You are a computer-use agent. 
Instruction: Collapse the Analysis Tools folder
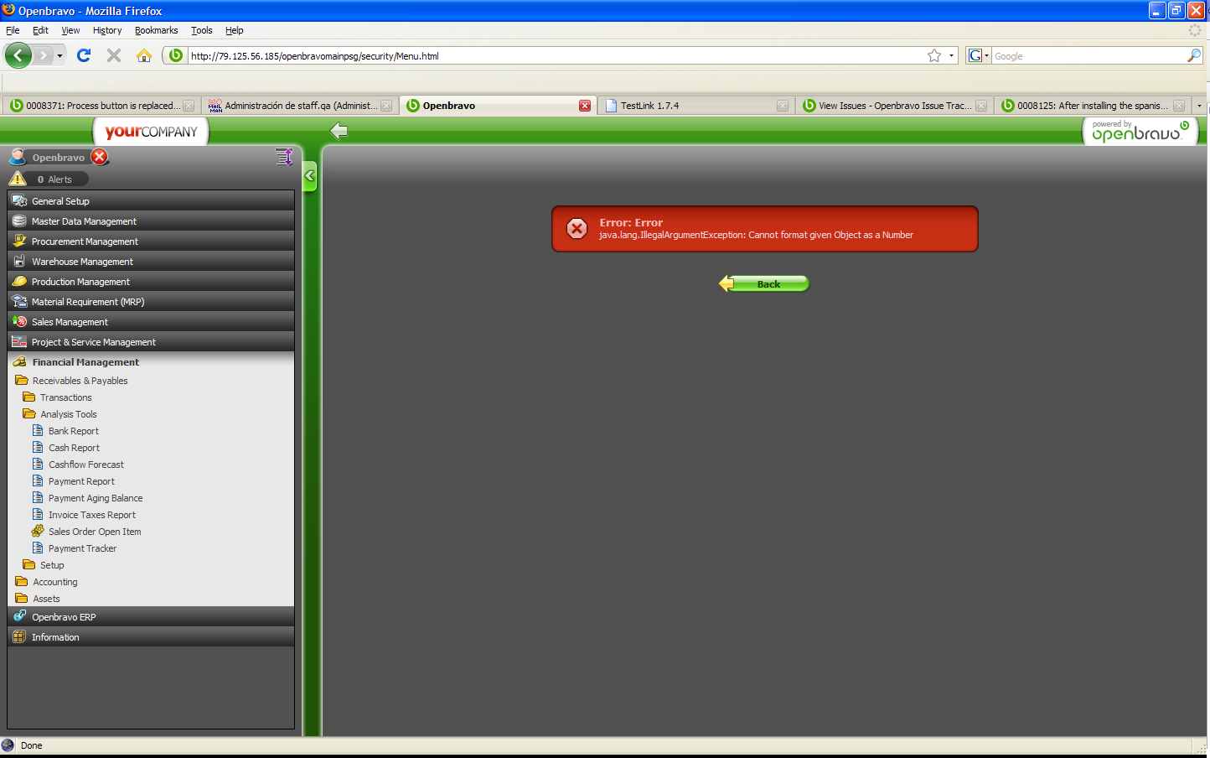point(60,414)
